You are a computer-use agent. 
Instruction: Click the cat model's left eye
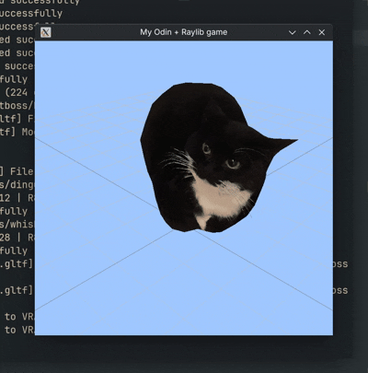coord(207,149)
